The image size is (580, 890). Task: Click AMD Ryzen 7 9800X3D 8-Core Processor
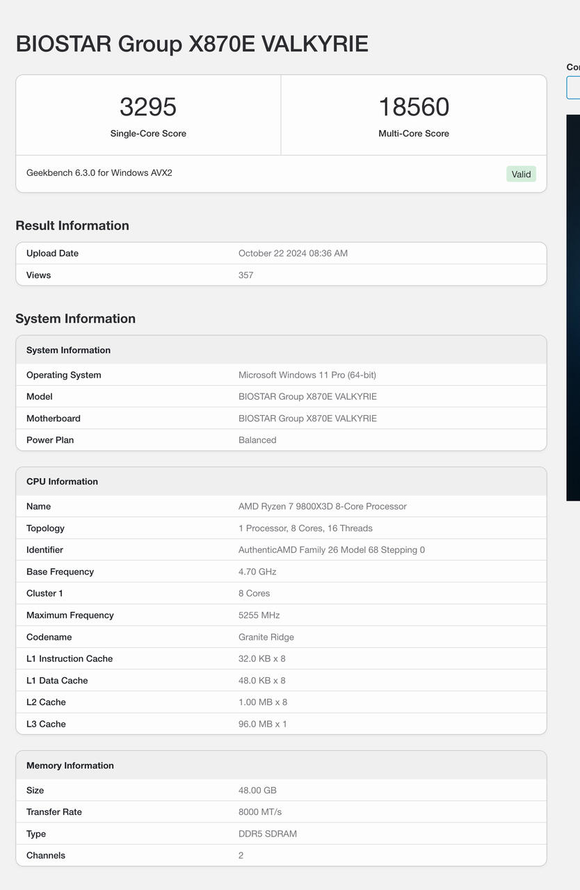click(323, 506)
